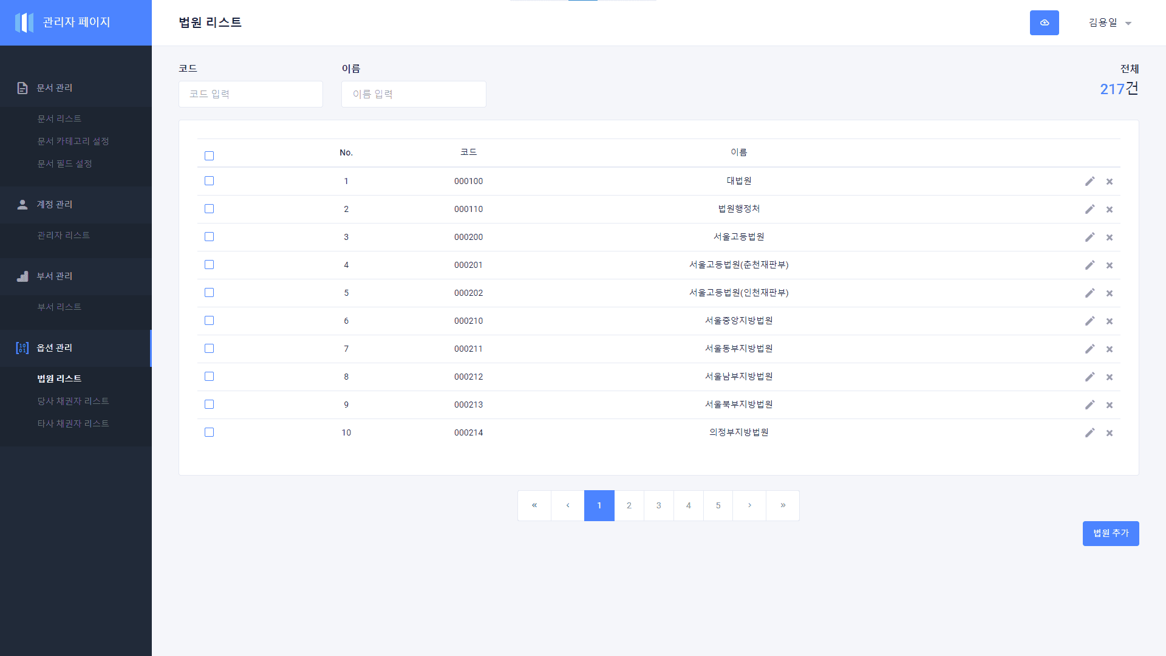Delete the 법원행정처 row
The width and height of the screenshot is (1166, 656).
point(1110,210)
